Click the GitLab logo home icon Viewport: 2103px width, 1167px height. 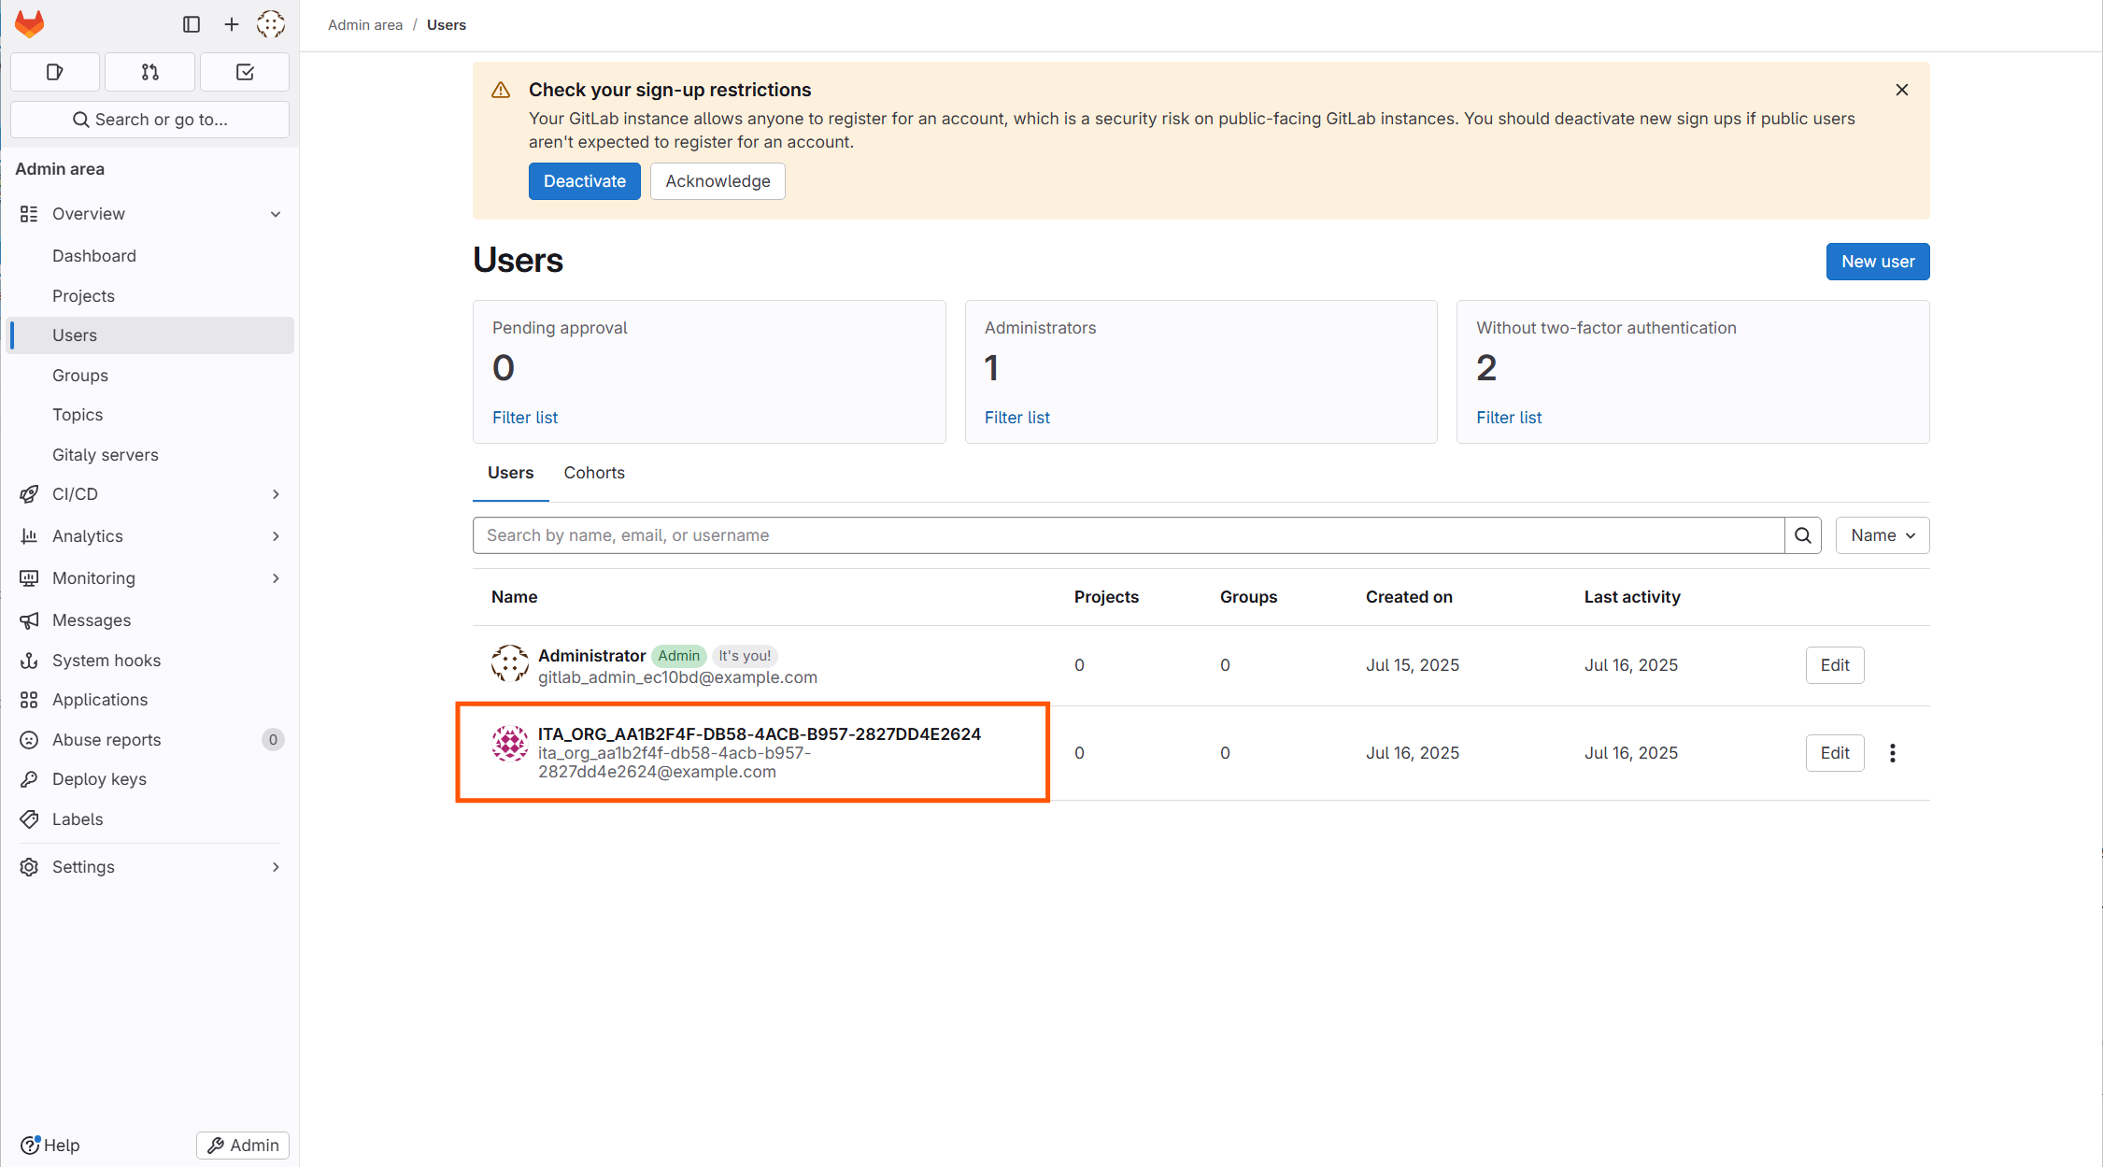(x=30, y=24)
